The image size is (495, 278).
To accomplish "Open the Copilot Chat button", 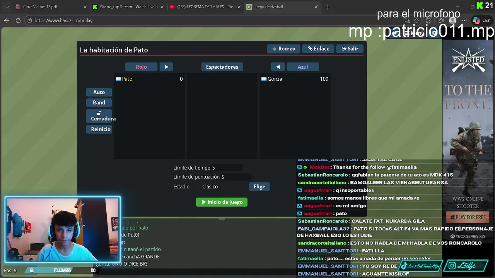I will (482, 20).
